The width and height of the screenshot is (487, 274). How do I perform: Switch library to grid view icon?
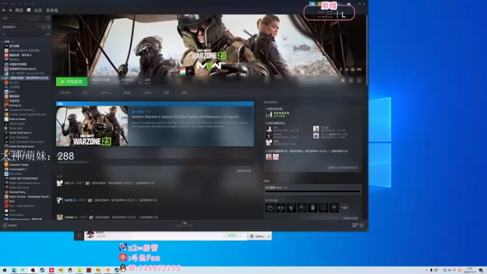pos(48,18)
